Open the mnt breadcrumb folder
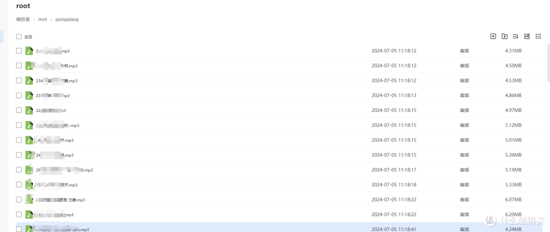This screenshot has width=550, height=232. [x=42, y=20]
